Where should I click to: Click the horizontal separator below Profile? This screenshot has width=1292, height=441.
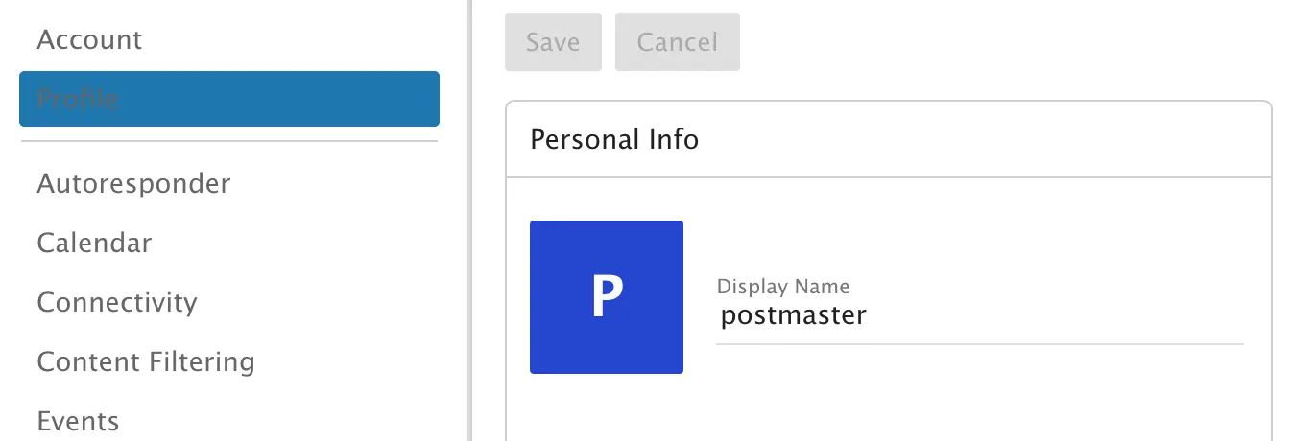[x=228, y=142]
